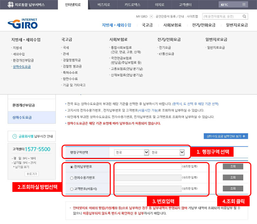Click the clock icon by 금융회사별 납부시간 안내
Image resolution: width=257 pixels, height=224 pixels.
15,136
